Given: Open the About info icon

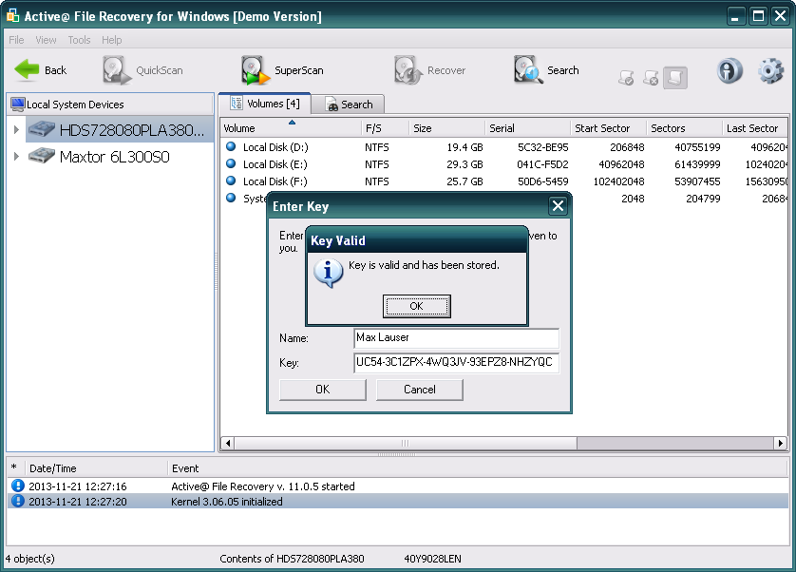Looking at the screenshot, I should click(x=730, y=70).
